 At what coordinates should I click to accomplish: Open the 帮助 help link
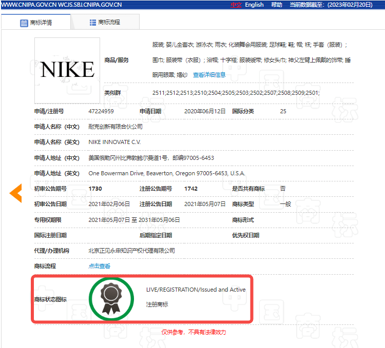pos(277,5)
